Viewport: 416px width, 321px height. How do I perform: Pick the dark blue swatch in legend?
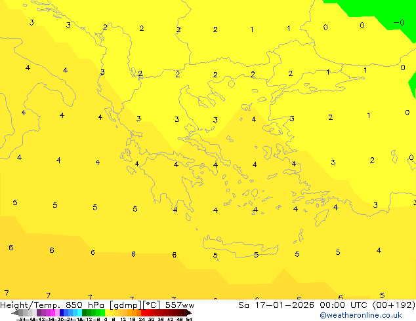(62, 313)
